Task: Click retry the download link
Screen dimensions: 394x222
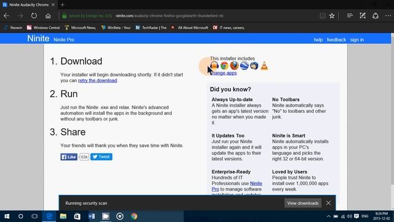Action: [x=97, y=81]
